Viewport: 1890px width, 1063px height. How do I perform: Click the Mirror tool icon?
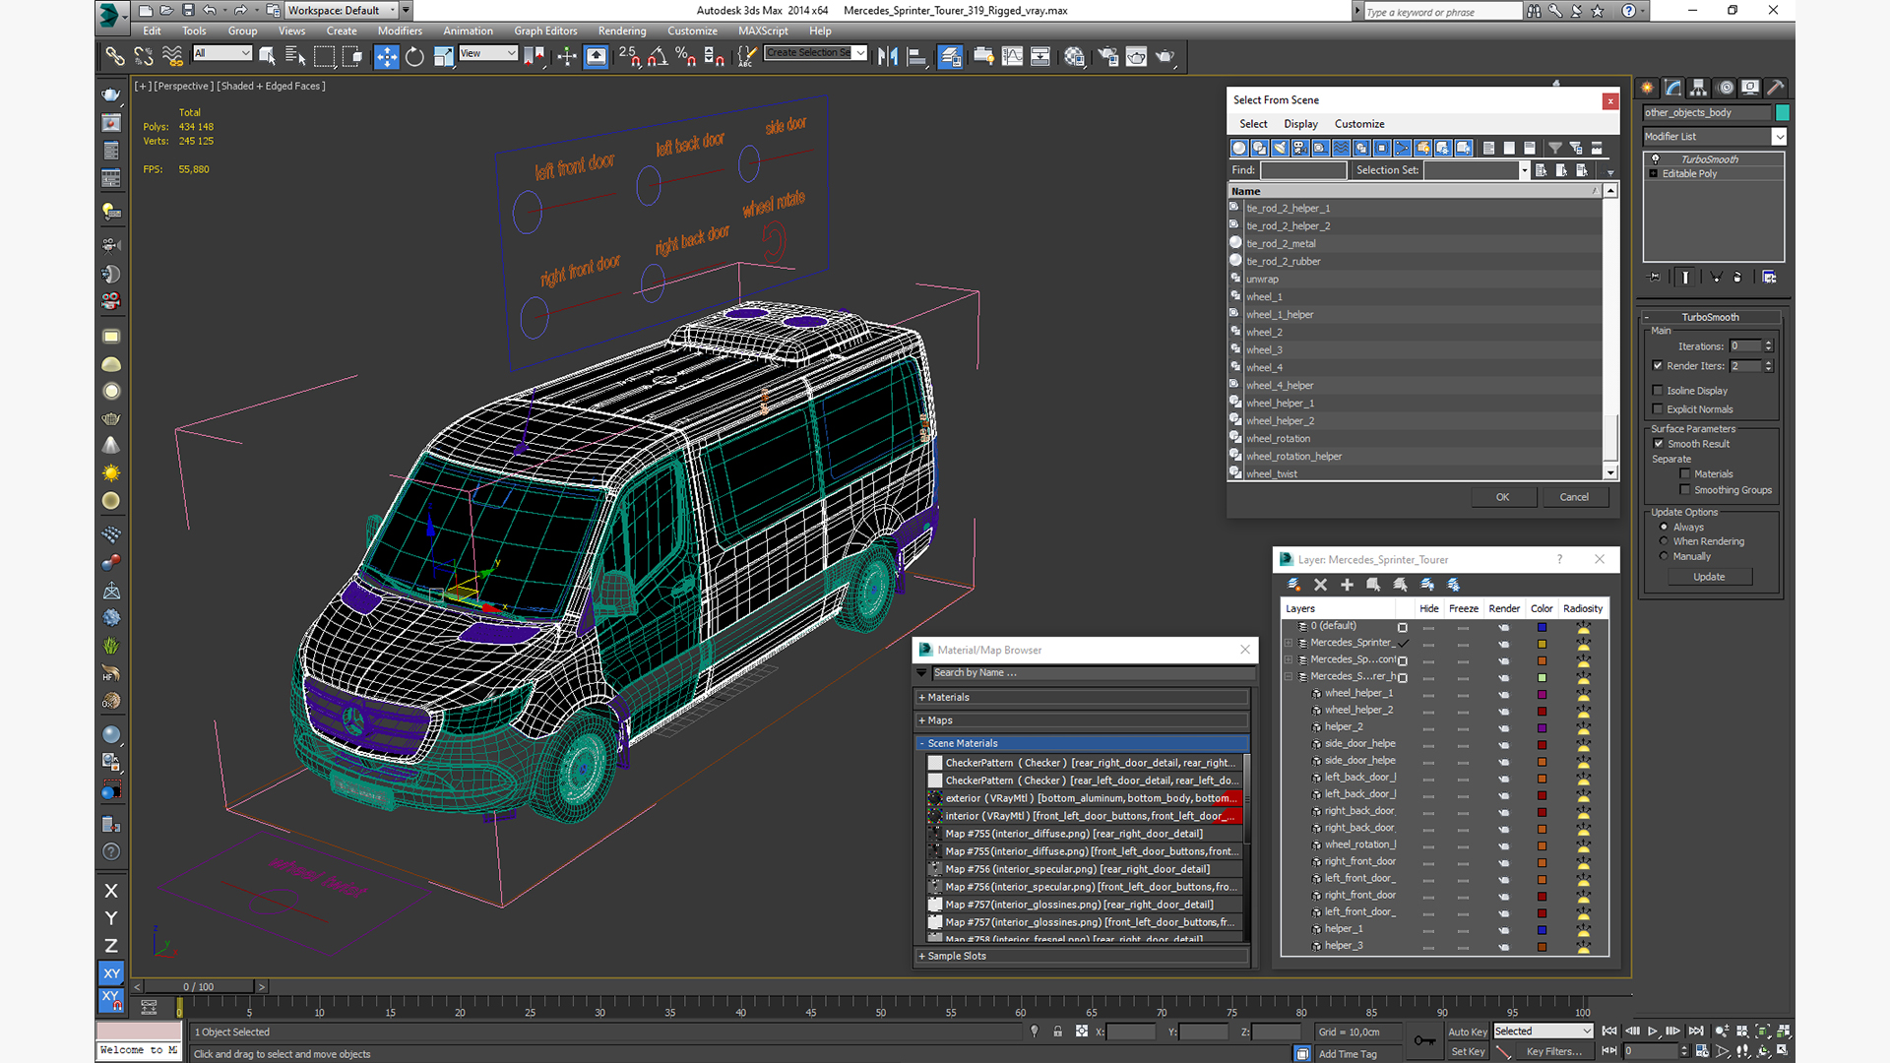(888, 57)
